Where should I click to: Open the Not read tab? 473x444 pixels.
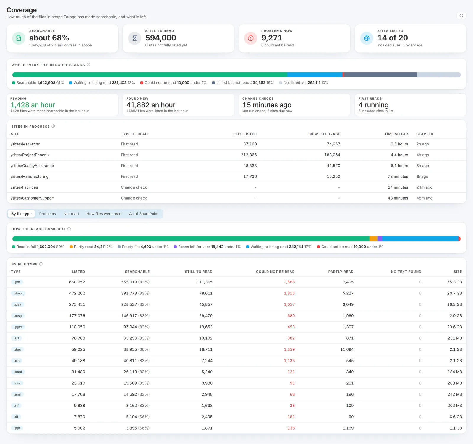[x=71, y=214]
